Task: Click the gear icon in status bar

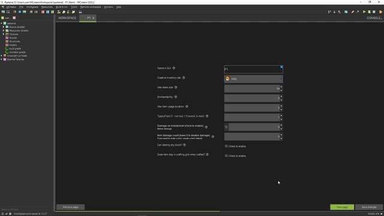Action: [10, 214]
